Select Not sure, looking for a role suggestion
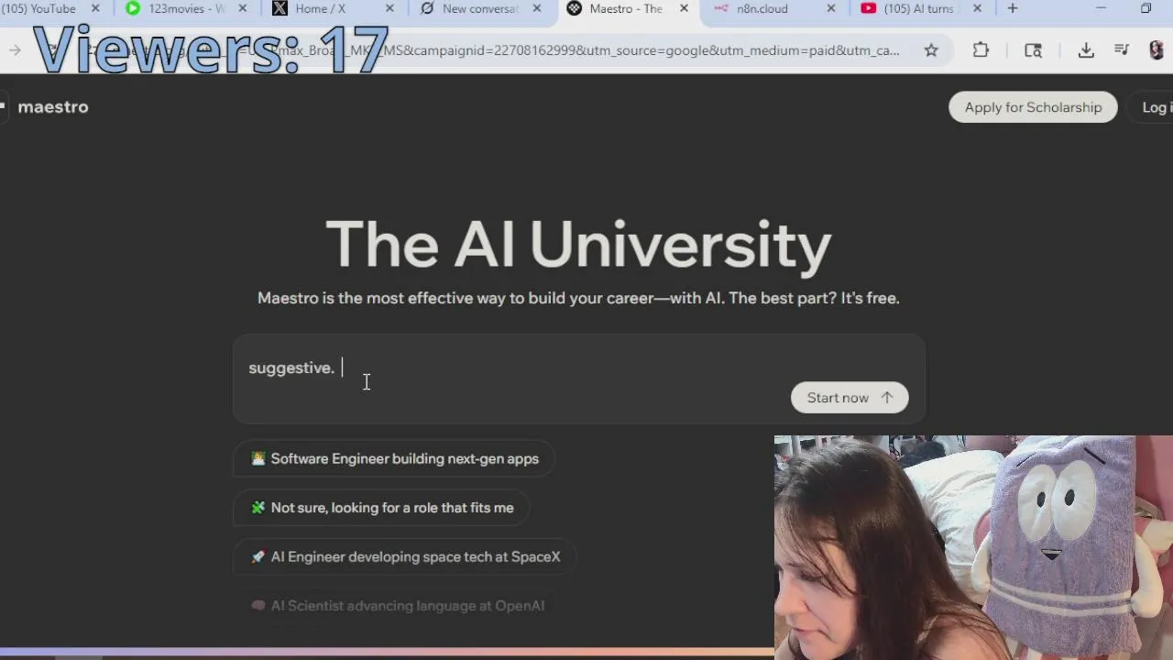The height and width of the screenshot is (660, 1173). (x=381, y=508)
